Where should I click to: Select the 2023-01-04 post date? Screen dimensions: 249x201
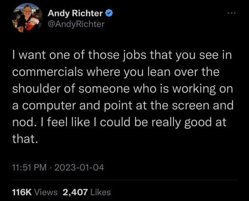point(80,167)
